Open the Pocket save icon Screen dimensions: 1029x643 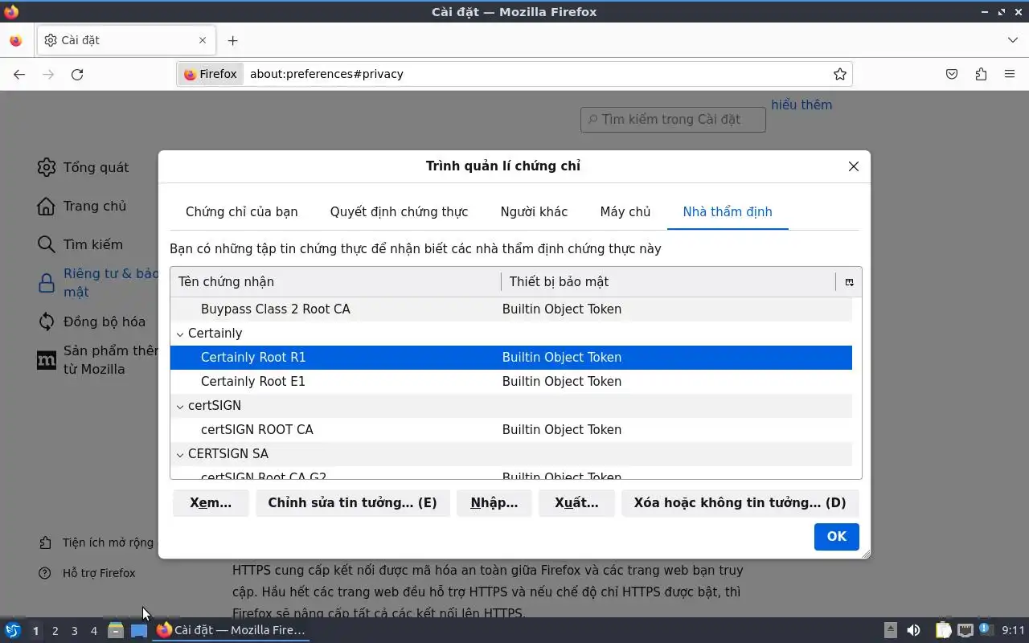(x=952, y=74)
